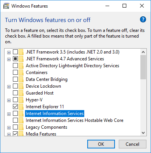The height and width of the screenshot is (153, 151).
Task: Click folder icon beside Device Lockdown
Action: point(21,86)
